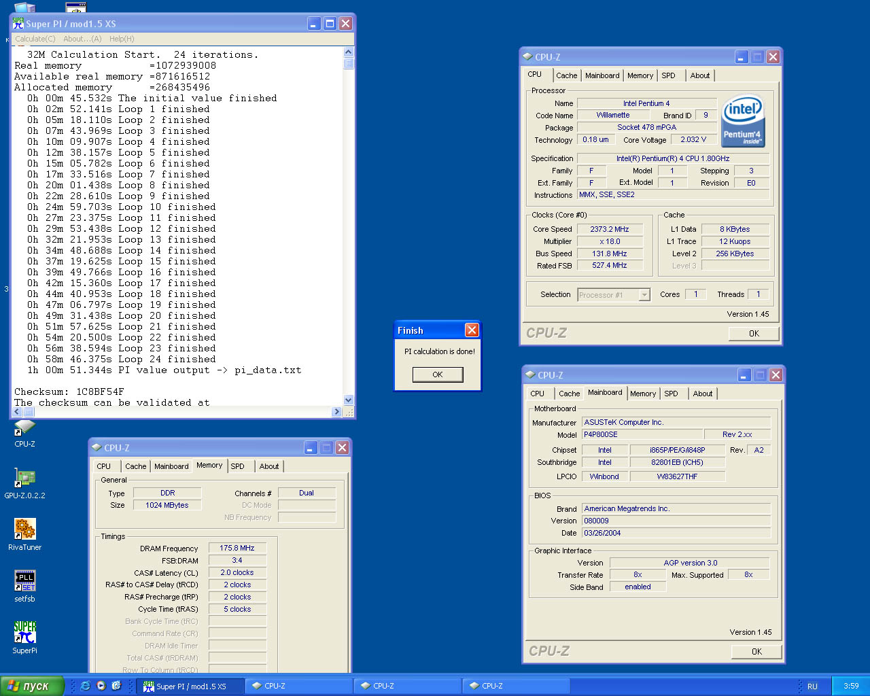Viewport: 870px width, 696px height.
Task: Open the Start (пуск) menu
Action: (x=32, y=686)
